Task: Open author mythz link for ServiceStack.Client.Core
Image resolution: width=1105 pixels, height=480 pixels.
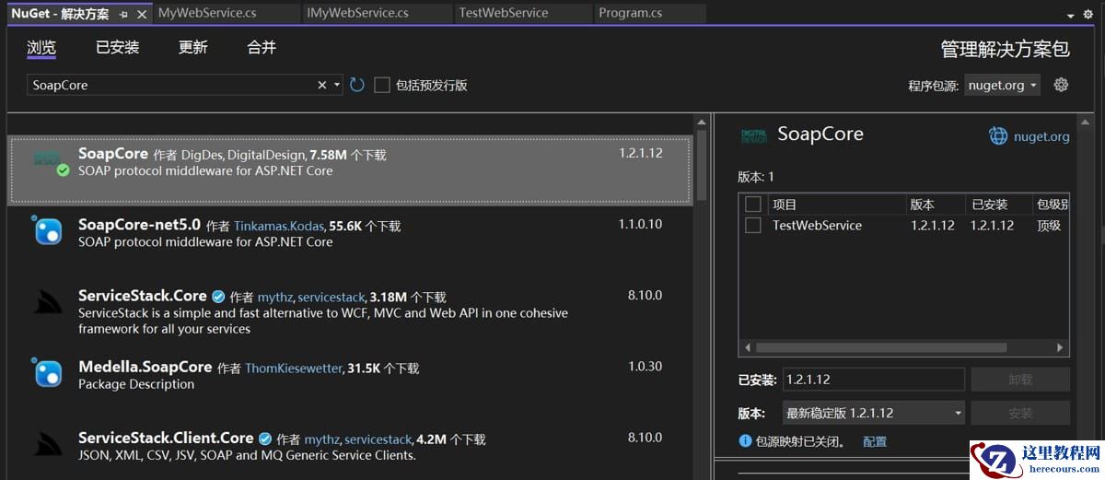Action: pyautogui.click(x=321, y=439)
